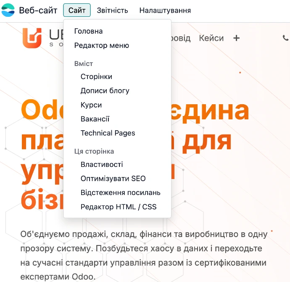Viewport: 290px width, 282px height.
Task: Go to Вакансії
Action: (117, 119)
